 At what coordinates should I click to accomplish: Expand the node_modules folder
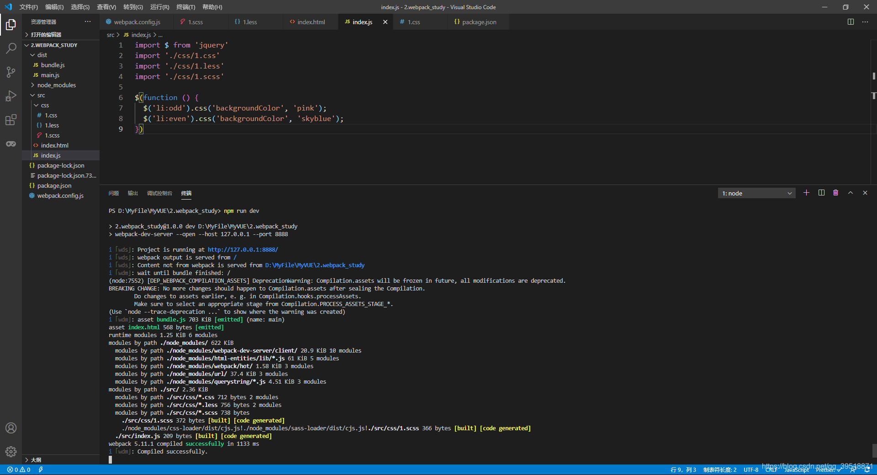pos(56,85)
